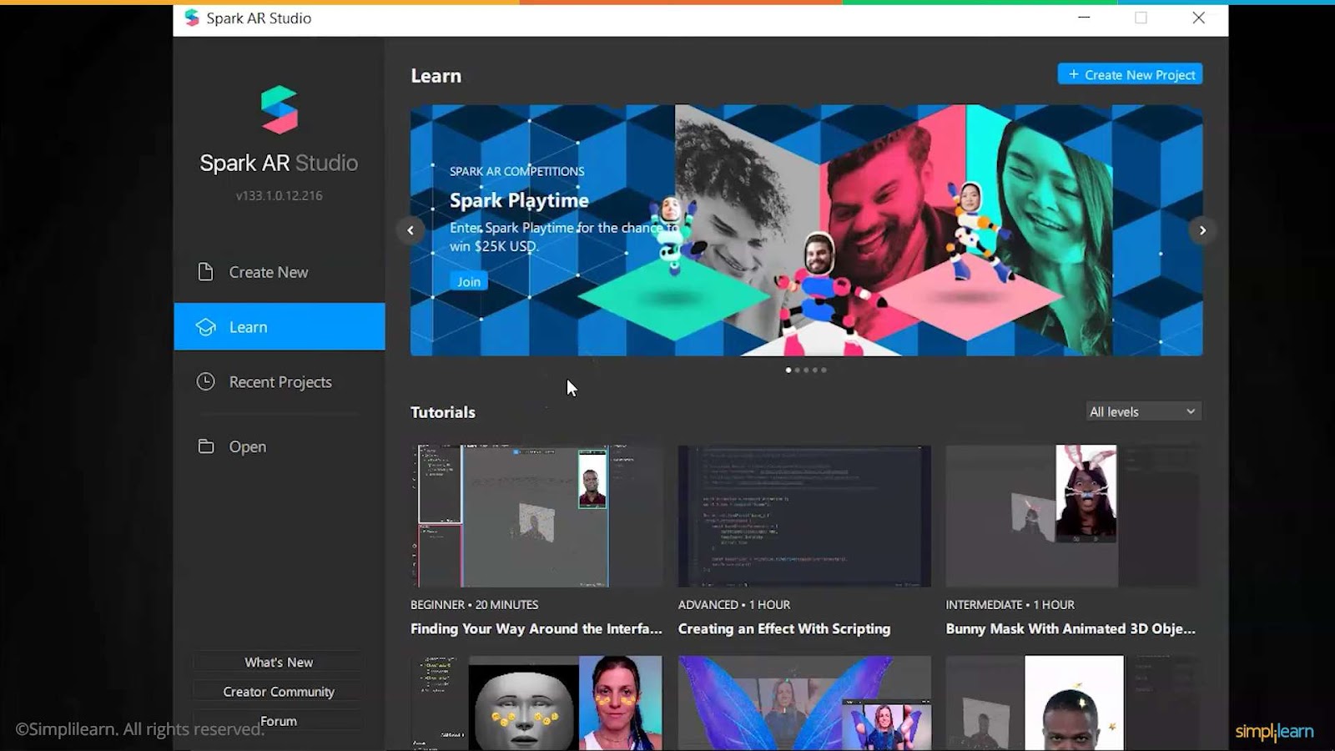Click the Open folder icon in sidebar
Image resolution: width=1335 pixels, height=751 pixels.
[205, 446]
